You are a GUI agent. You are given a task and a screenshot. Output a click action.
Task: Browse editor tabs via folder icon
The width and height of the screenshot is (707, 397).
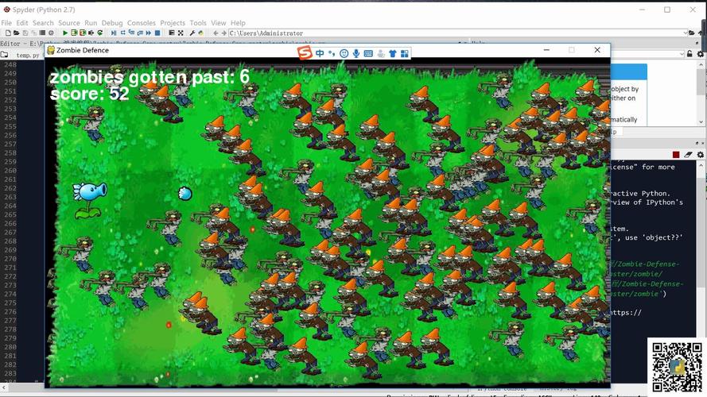tap(4, 55)
